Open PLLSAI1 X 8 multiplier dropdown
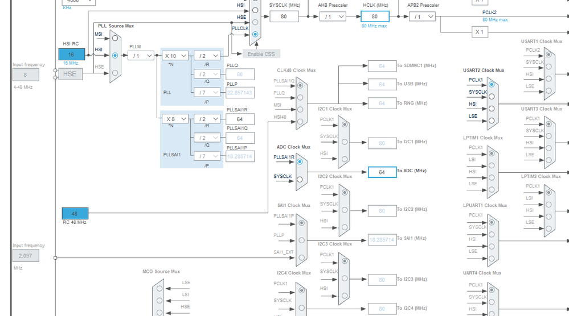The width and height of the screenshot is (569, 316). (175, 119)
